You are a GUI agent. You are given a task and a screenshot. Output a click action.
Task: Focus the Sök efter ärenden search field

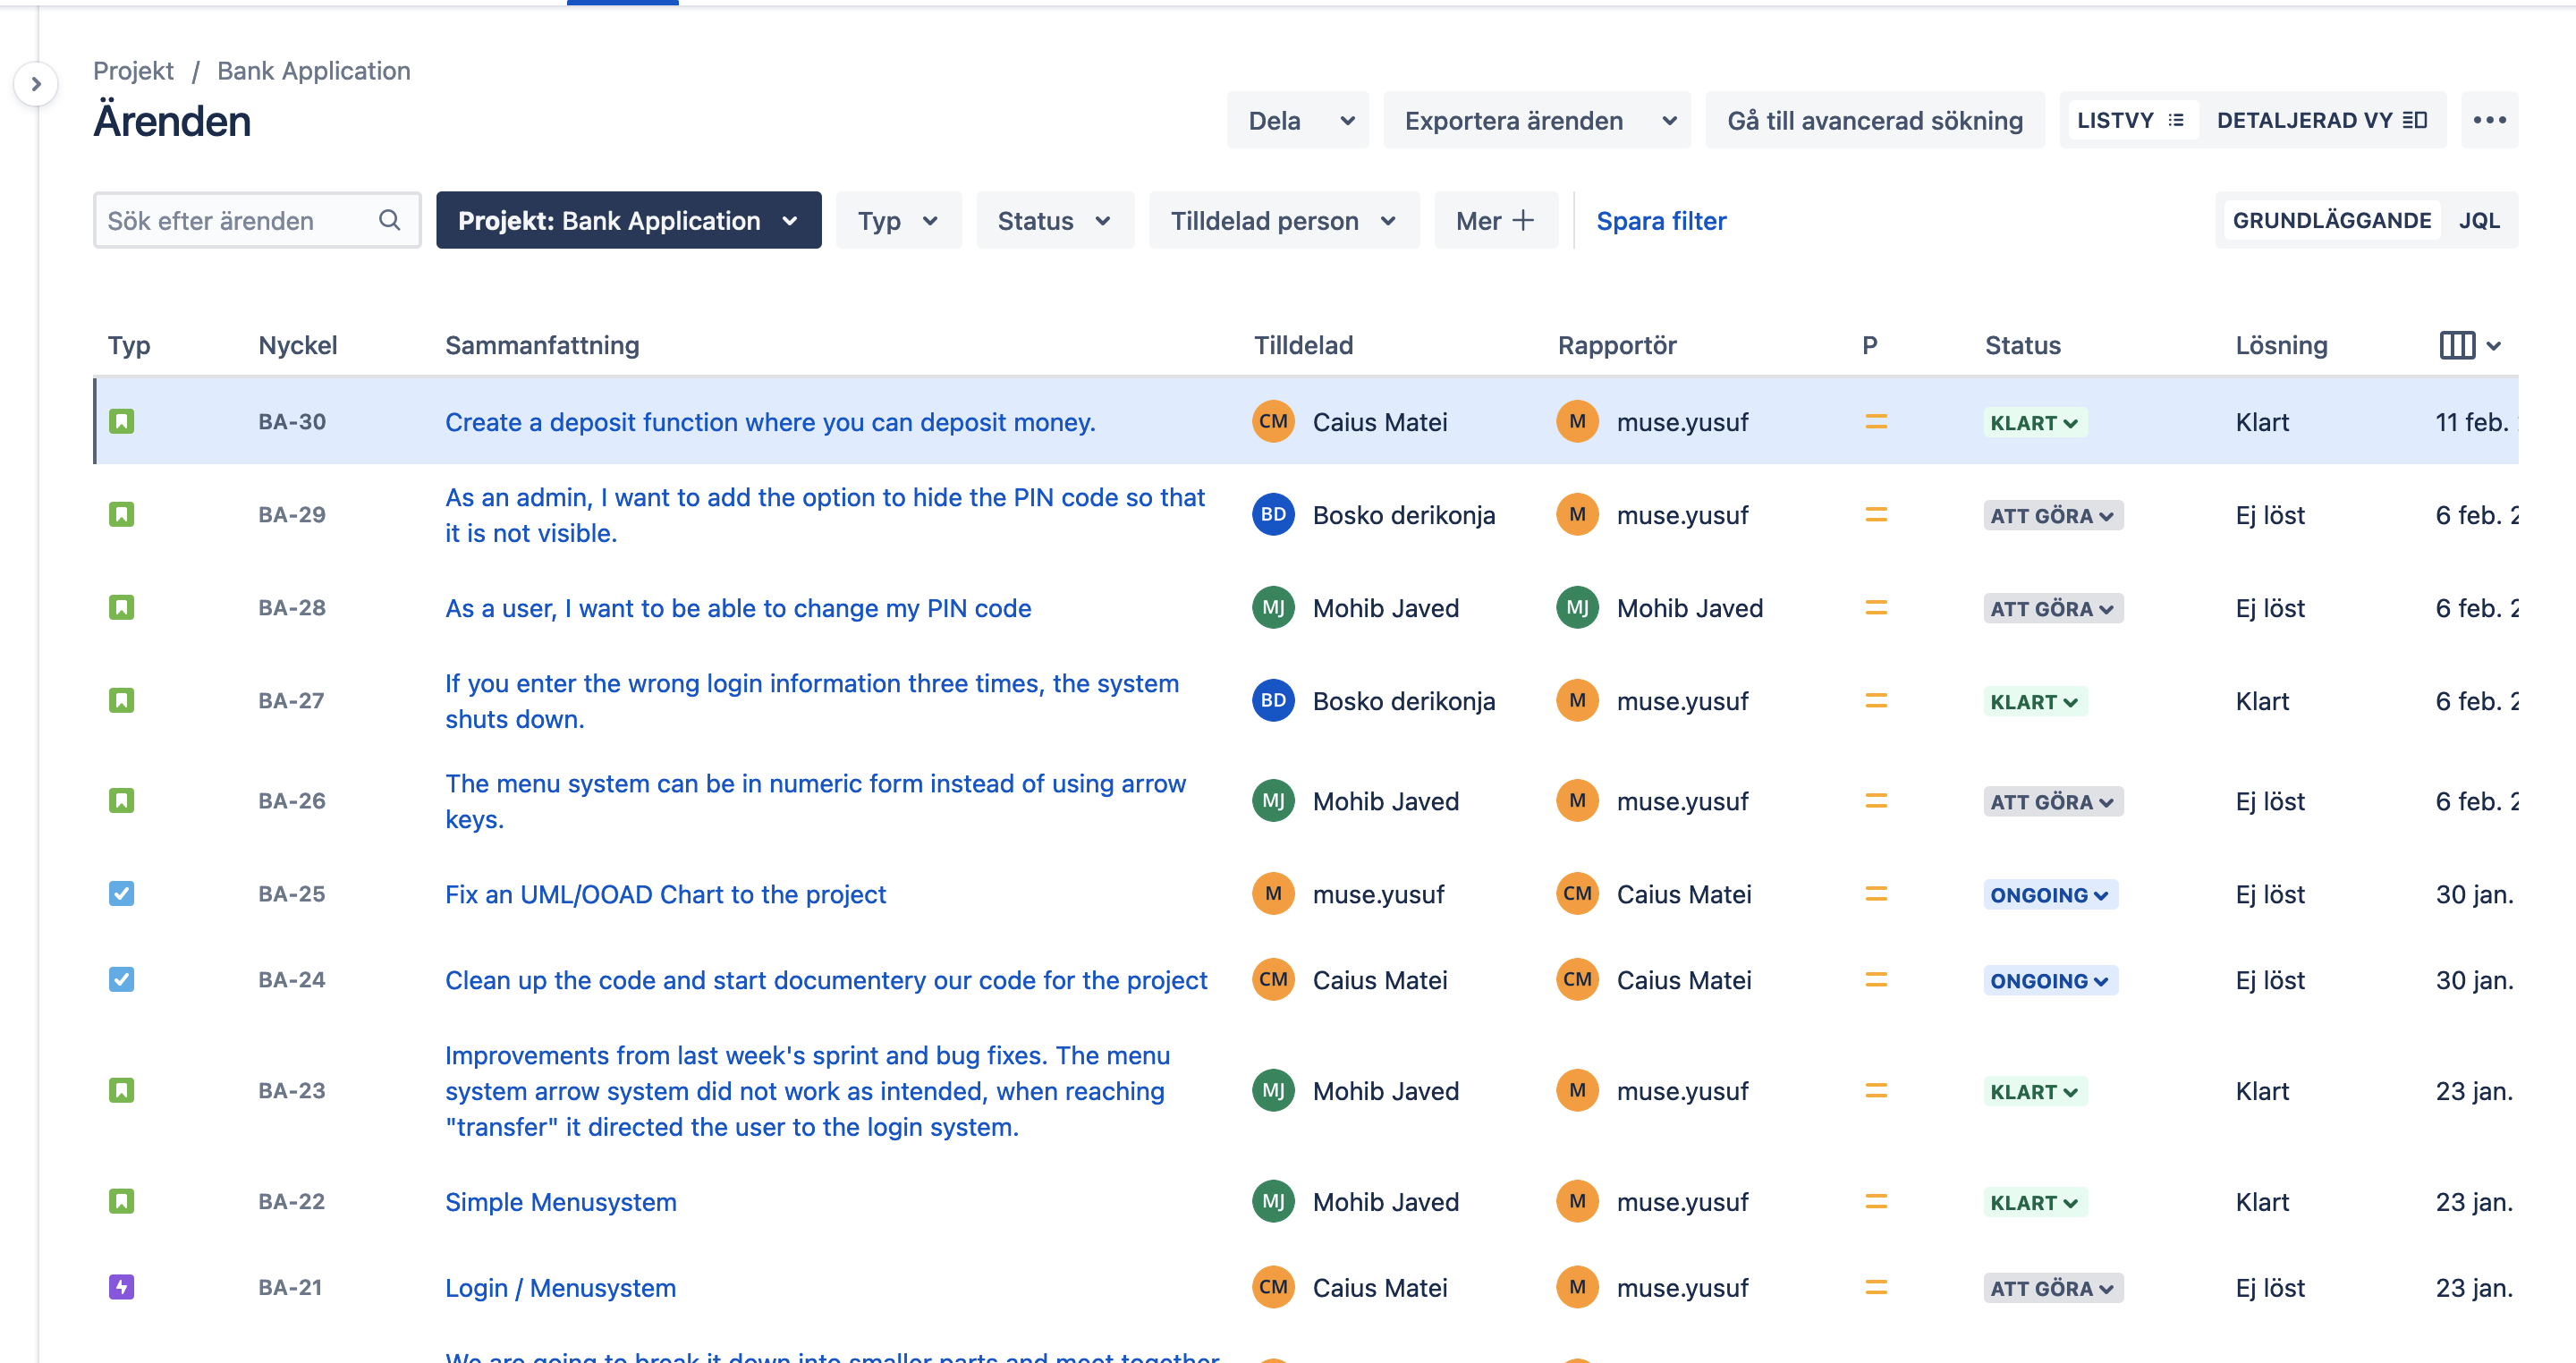click(256, 220)
